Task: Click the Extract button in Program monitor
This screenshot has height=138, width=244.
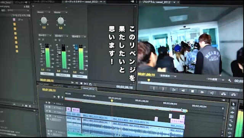Action: point(233,95)
